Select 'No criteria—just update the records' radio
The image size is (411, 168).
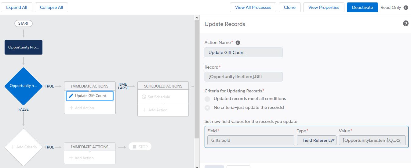(207, 108)
